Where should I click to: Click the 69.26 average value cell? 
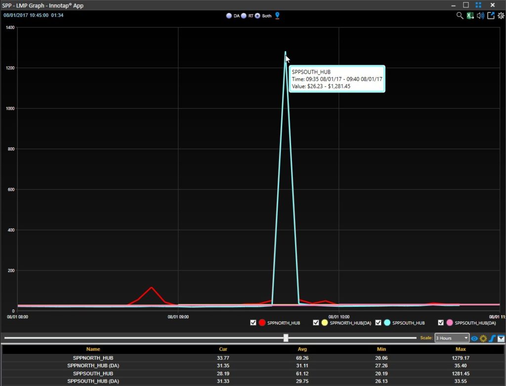302,358
